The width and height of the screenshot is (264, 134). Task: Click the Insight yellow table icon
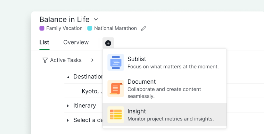pyautogui.click(x=116, y=115)
